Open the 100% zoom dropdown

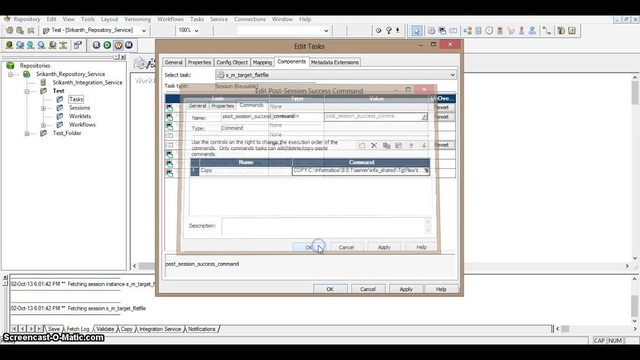(x=196, y=30)
